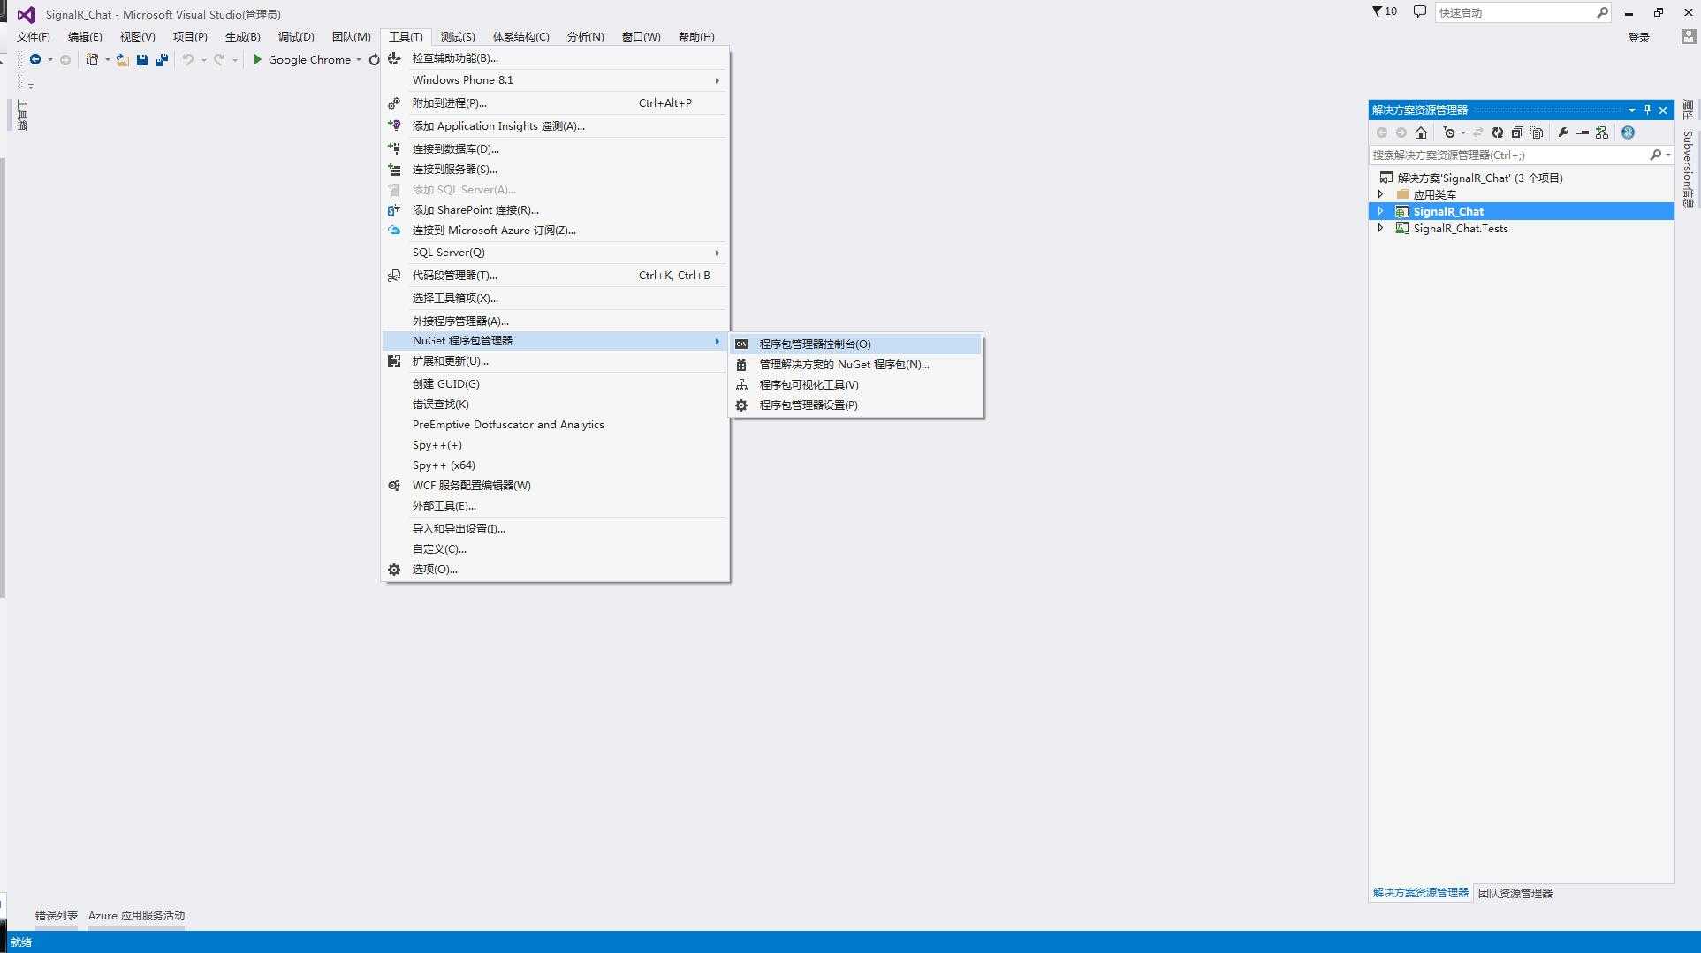This screenshot has width=1701, height=953.
Task: Expand the SignalR_Chat project node
Action: point(1380,211)
